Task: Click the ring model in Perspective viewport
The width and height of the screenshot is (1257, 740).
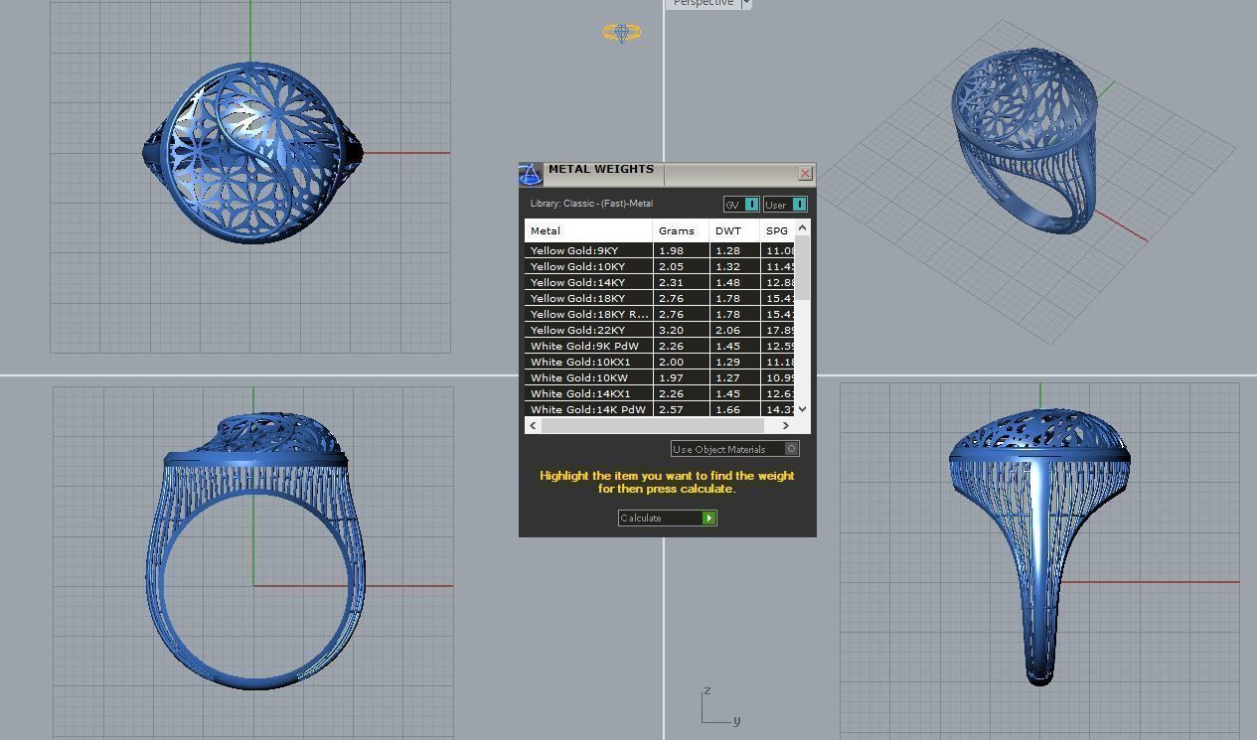Action: 1026,139
